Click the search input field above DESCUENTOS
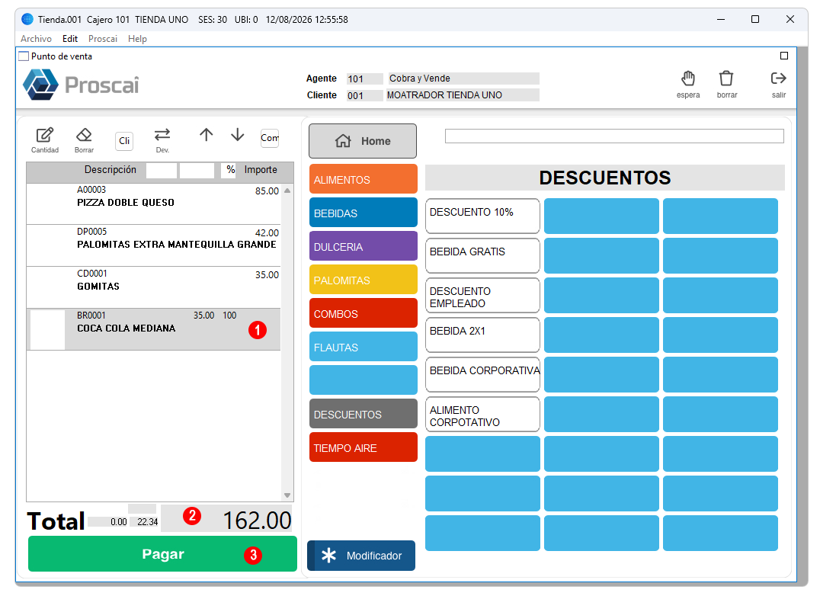Image resolution: width=820 pixels, height=596 pixels. (x=614, y=136)
